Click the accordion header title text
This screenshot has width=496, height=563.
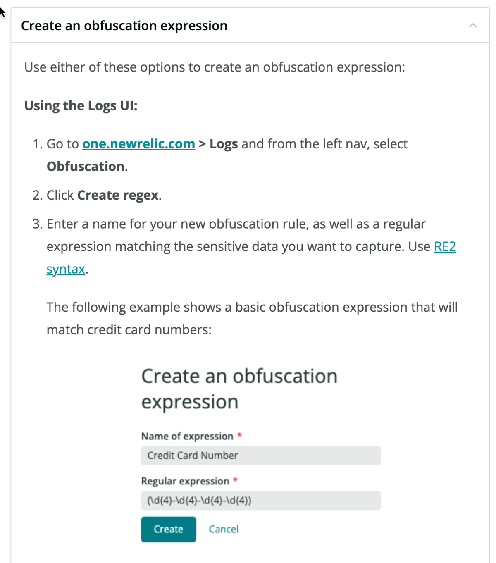[x=124, y=26]
